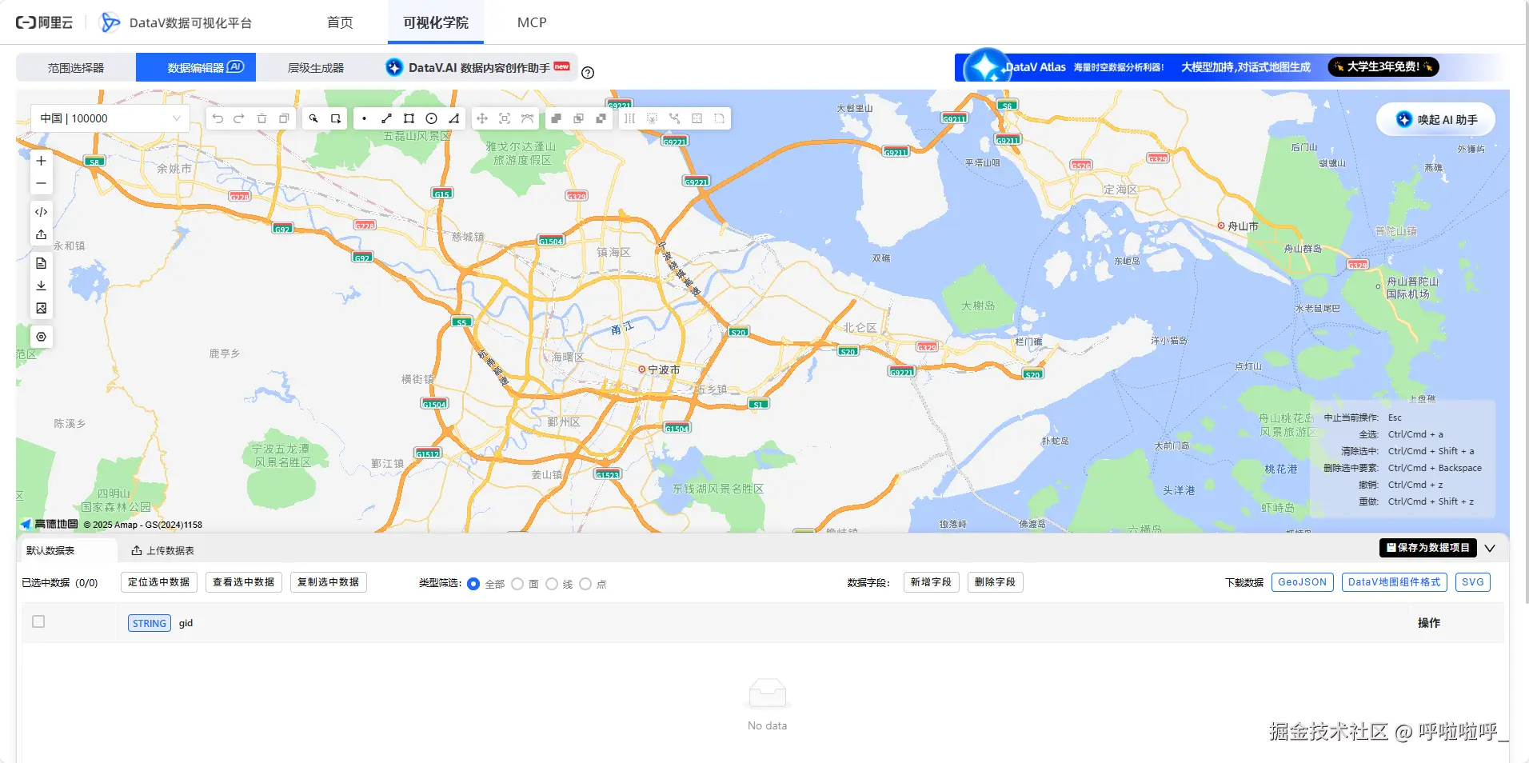Click 定位选中数据 button
1529x763 pixels.
(x=159, y=582)
